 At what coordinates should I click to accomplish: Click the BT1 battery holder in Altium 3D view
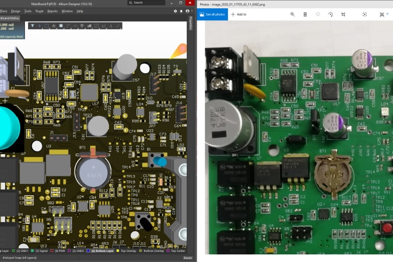(93, 170)
